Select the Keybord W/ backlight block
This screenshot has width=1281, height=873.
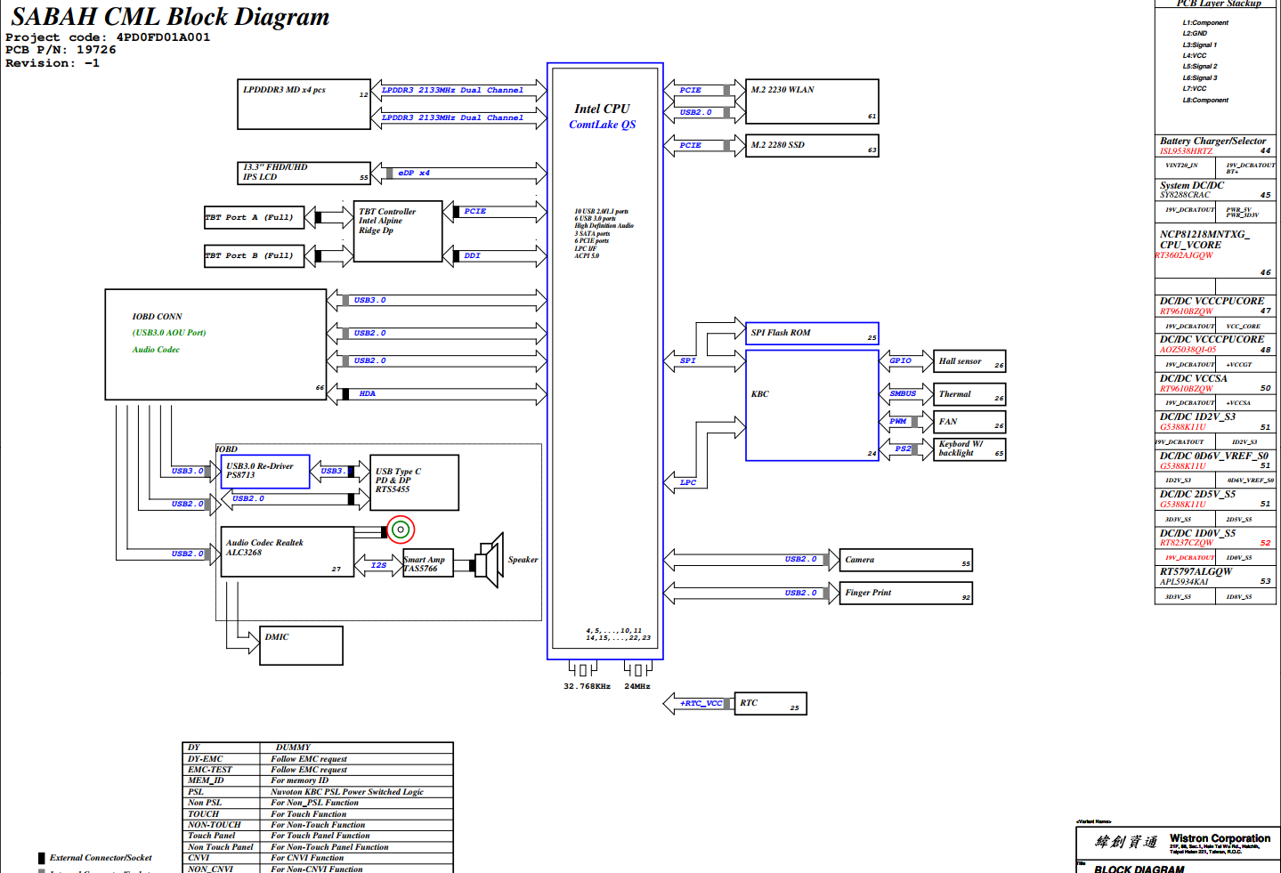tap(969, 449)
